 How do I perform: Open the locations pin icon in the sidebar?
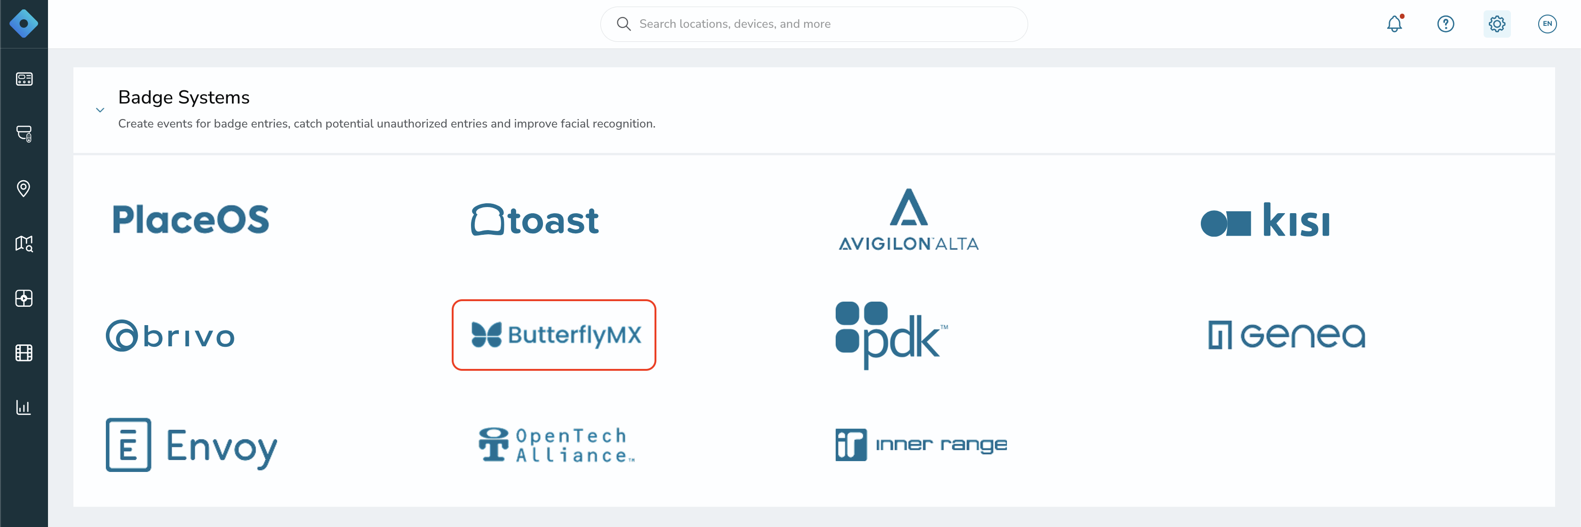[x=24, y=188]
